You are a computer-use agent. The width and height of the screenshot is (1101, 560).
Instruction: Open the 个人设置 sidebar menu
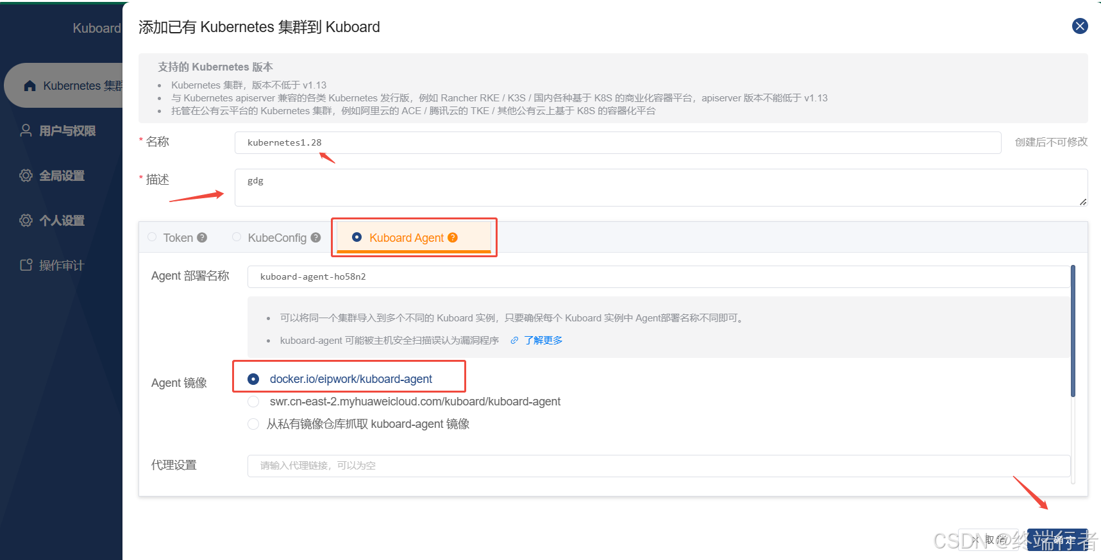tap(62, 221)
